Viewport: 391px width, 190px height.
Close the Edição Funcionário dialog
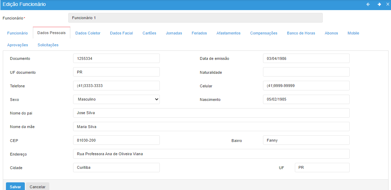[388, 5]
